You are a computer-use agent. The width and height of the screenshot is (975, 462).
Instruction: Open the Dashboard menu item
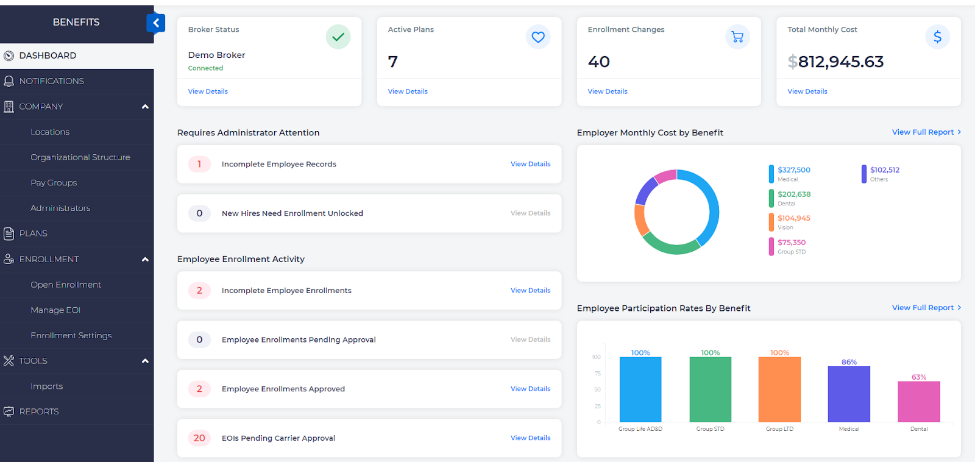click(x=48, y=55)
